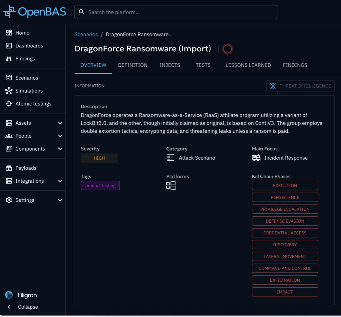Viewport: 341px width, 317px height.
Task: Switch to the Injects tab
Action: tap(170, 65)
